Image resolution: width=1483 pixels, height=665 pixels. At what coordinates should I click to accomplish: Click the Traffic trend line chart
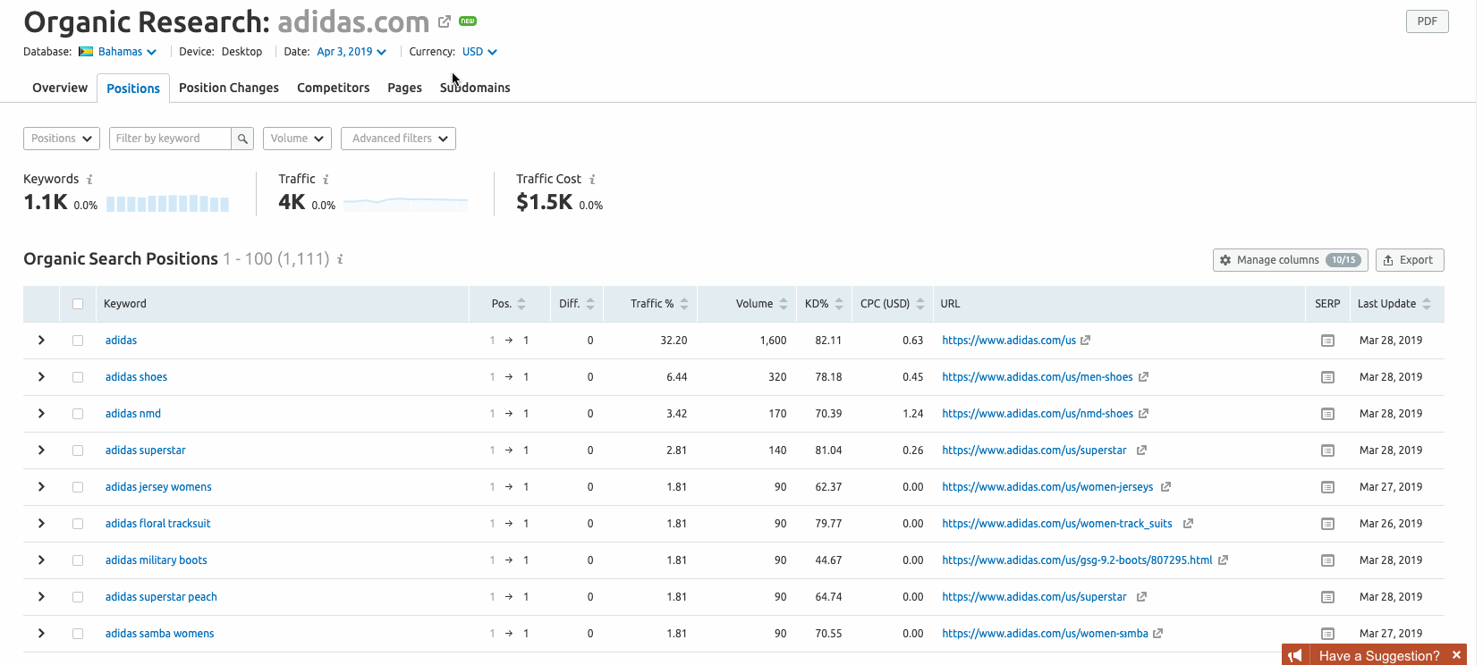pos(405,204)
